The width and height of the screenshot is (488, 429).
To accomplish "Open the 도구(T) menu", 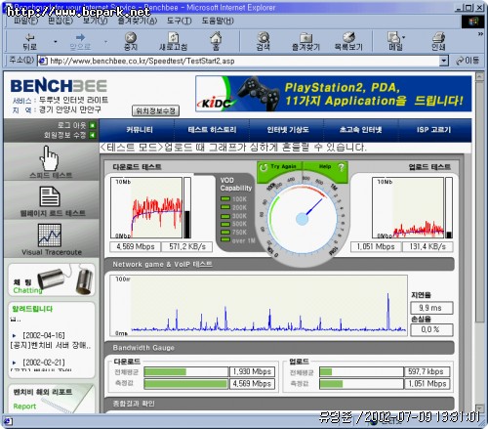I will pos(179,21).
